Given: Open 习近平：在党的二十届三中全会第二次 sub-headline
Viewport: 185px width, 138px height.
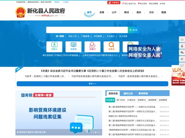Looking at the screenshot, I should pyautogui.click(x=45, y=76).
